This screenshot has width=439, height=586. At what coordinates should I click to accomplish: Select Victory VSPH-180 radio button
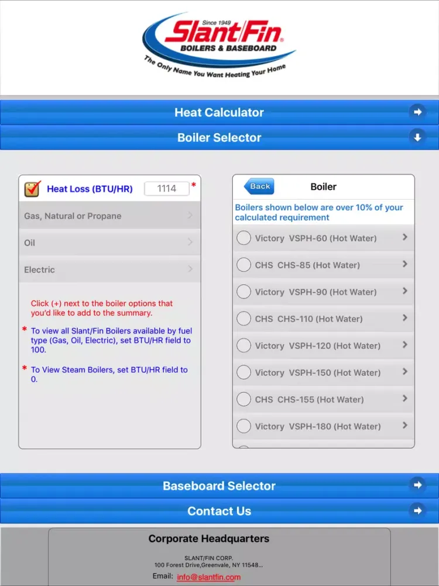click(243, 426)
